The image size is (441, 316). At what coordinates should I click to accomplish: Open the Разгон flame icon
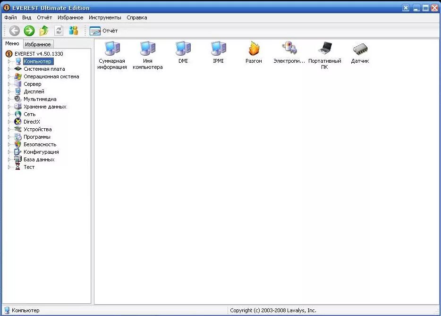254,52
